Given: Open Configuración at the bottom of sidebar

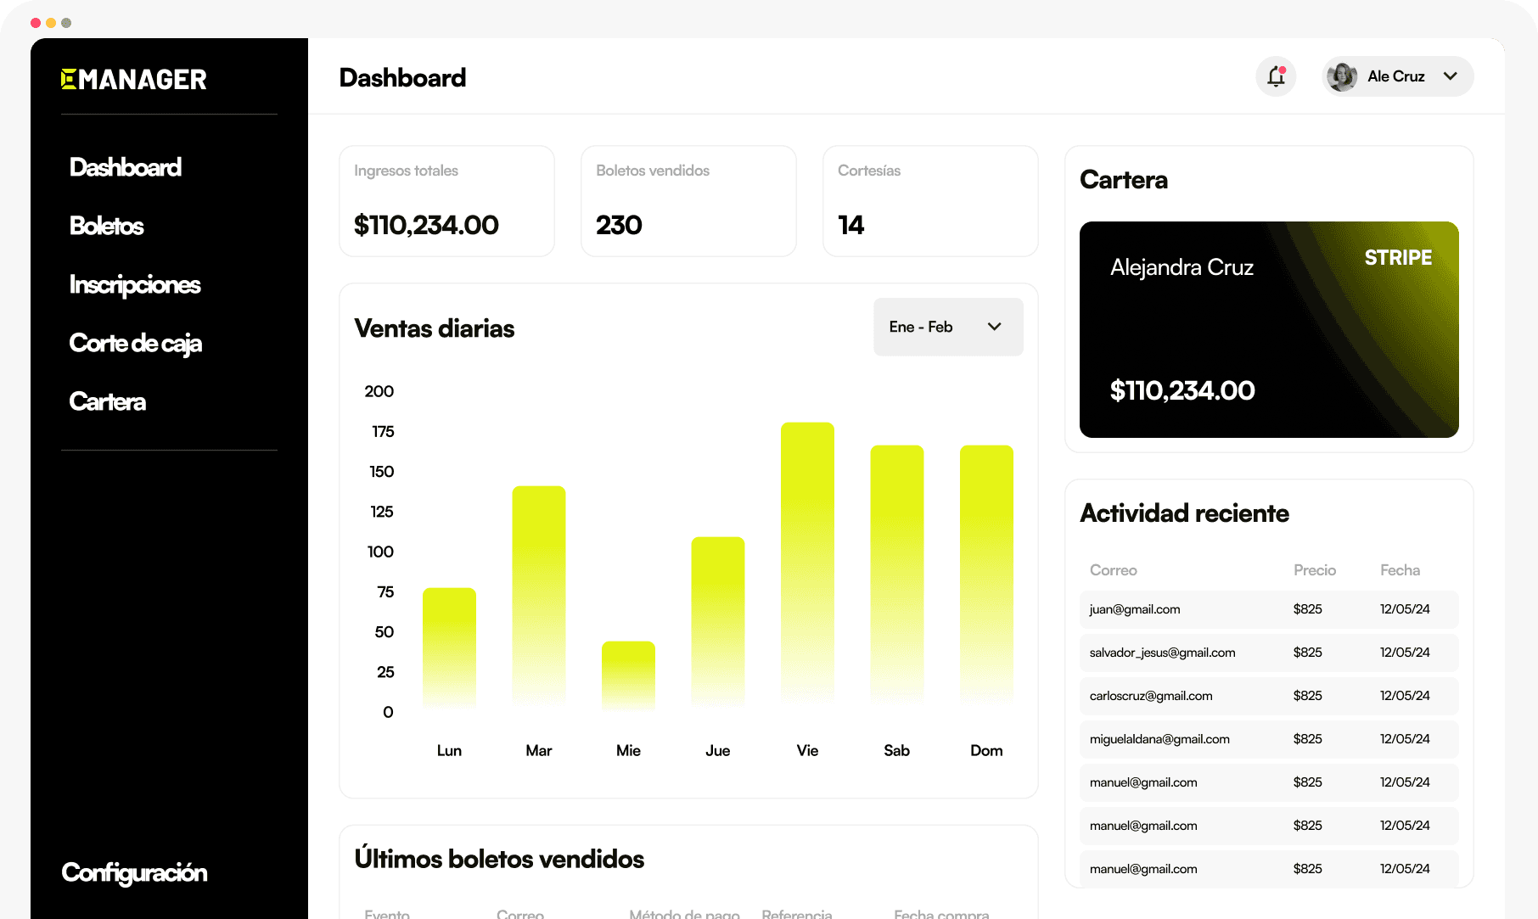Looking at the screenshot, I should pyautogui.click(x=133, y=872).
